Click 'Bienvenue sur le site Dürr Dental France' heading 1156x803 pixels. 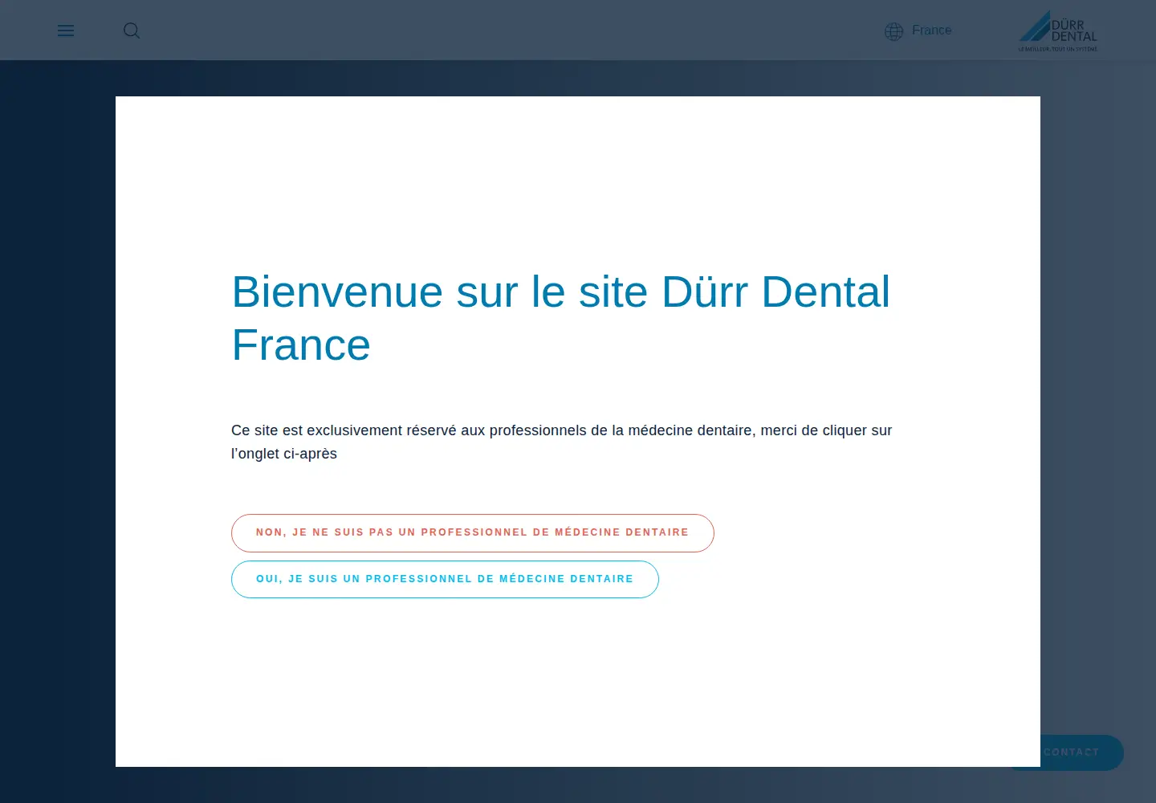(561, 318)
